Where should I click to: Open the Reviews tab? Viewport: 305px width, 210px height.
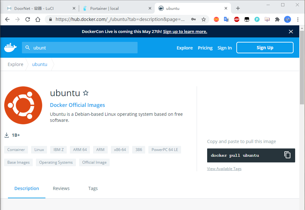pyautogui.click(x=61, y=188)
